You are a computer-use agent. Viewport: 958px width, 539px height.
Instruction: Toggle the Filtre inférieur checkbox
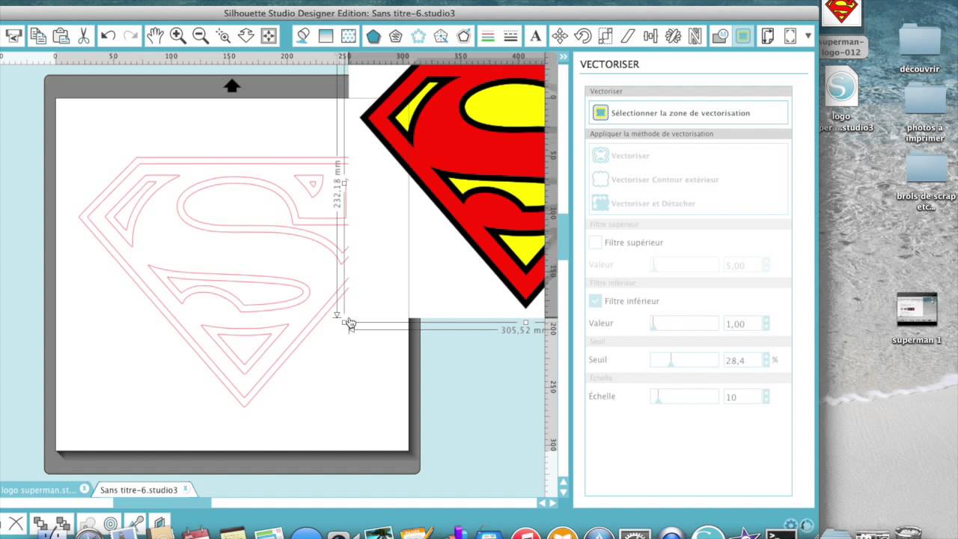[595, 301]
